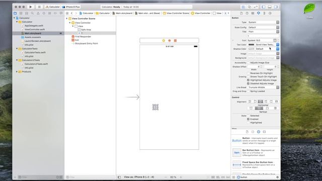This screenshot has width=322, height=181.
Task: Select the File template library tab
Action: (247, 132)
